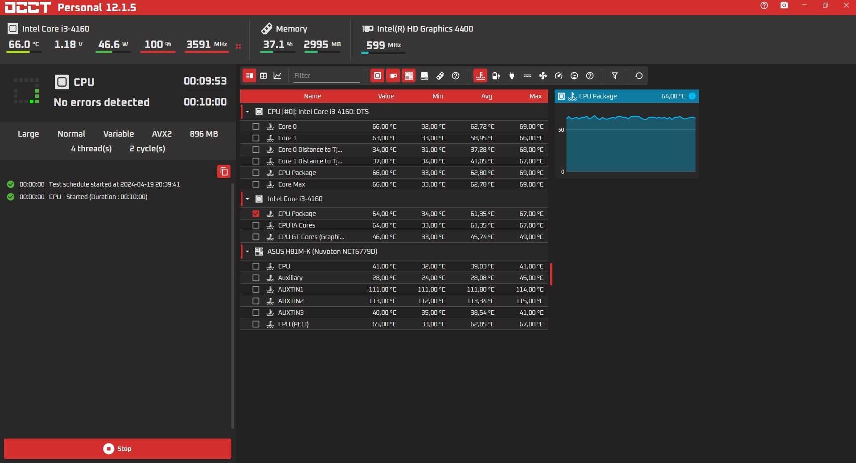Select the AUXTIN2 sensor row name
The width and height of the screenshot is (856, 463).
click(291, 301)
